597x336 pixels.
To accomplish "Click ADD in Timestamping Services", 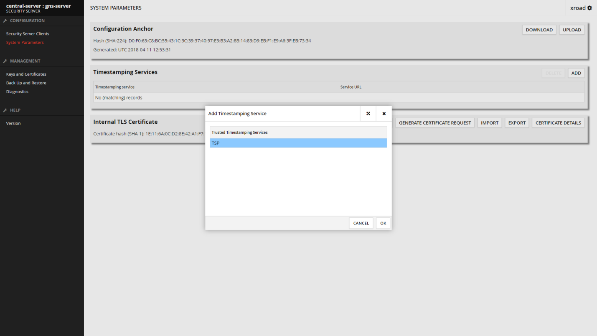I will point(576,73).
